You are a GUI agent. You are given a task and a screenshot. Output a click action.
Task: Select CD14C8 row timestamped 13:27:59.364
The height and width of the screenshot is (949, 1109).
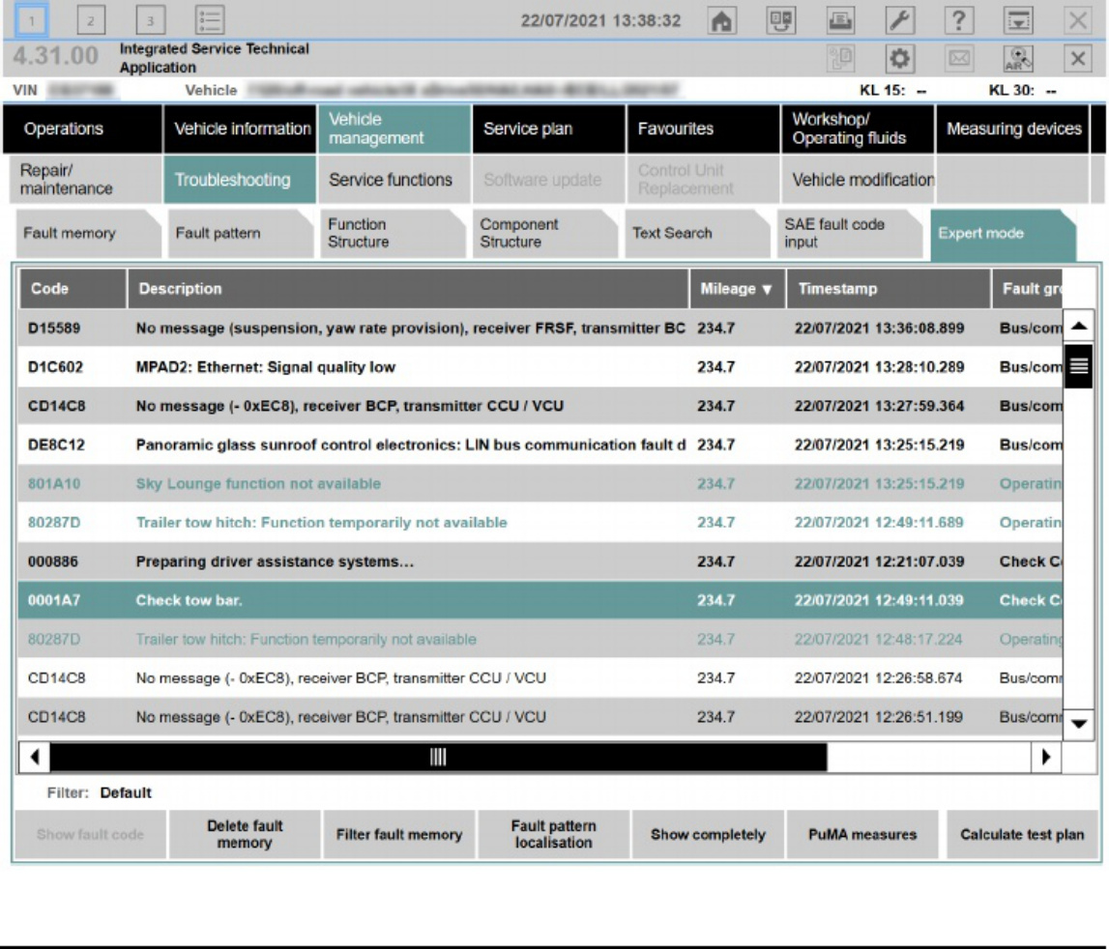(540, 406)
